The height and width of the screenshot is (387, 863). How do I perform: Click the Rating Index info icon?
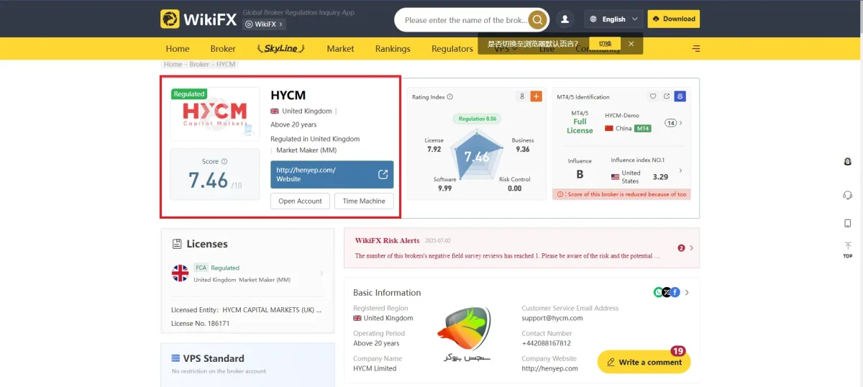point(450,96)
